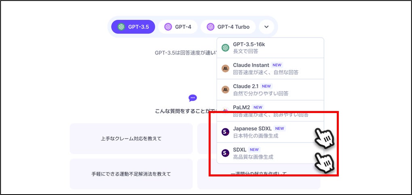Click the Stability icon beside Japanese SDXL
The image size is (412, 195).
click(226, 132)
